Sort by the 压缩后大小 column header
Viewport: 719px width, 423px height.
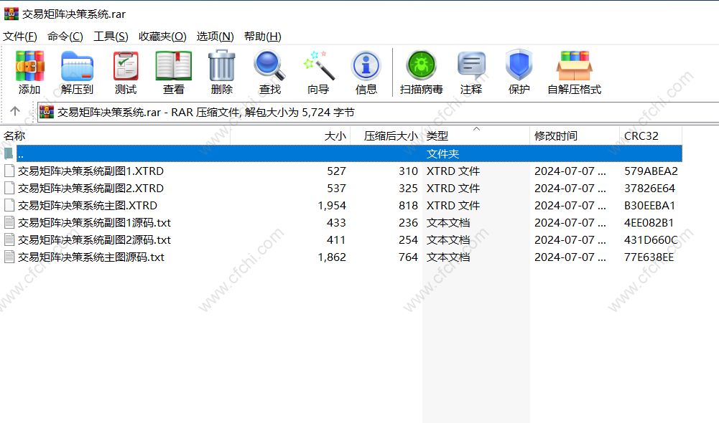tap(386, 136)
